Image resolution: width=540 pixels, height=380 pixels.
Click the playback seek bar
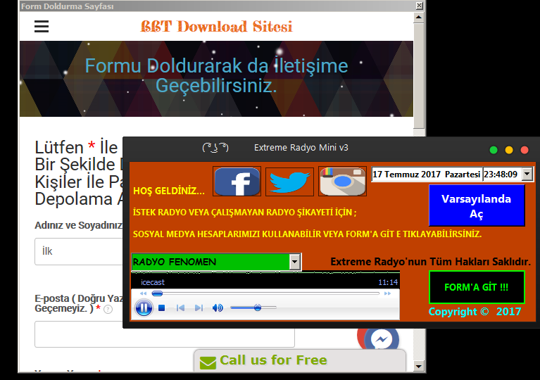[265, 293]
